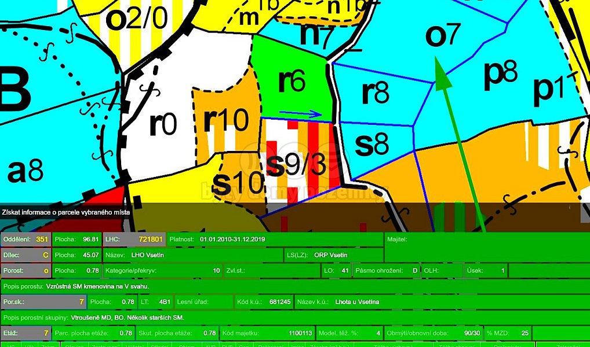Click the p1 stand label on map
Screen dimensions: 590x347
[x=549, y=90]
